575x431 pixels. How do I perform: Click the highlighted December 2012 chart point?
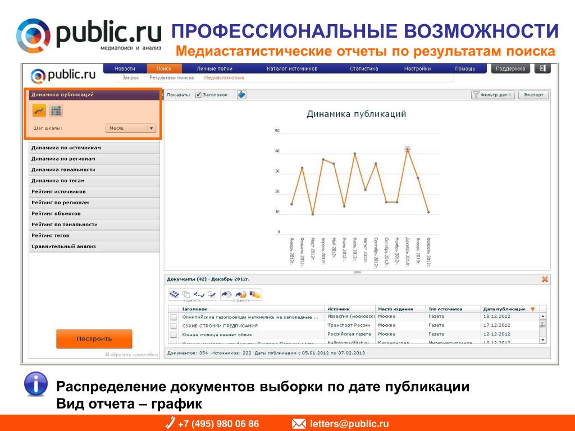coord(408,149)
